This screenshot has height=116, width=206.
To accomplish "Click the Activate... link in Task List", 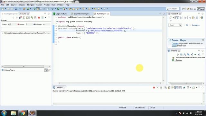I will 196,25.
